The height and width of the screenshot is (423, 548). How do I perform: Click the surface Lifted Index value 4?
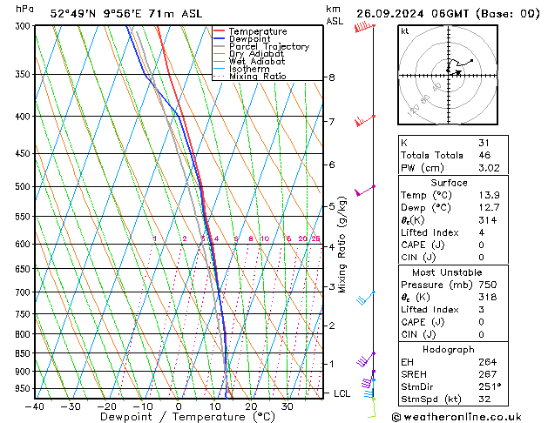[x=482, y=232]
